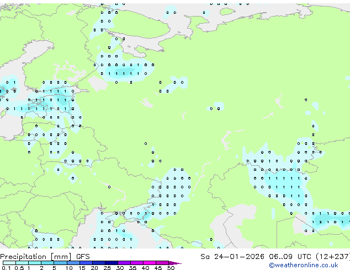The height and width of the screenshot is (270, 350).
Task: Select the 40–45 mm magenta legend swatch
Action: (x=150, y=263)
